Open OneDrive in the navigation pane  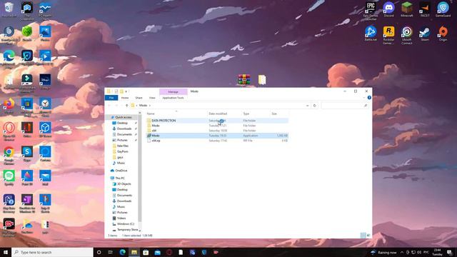point(121,171)
